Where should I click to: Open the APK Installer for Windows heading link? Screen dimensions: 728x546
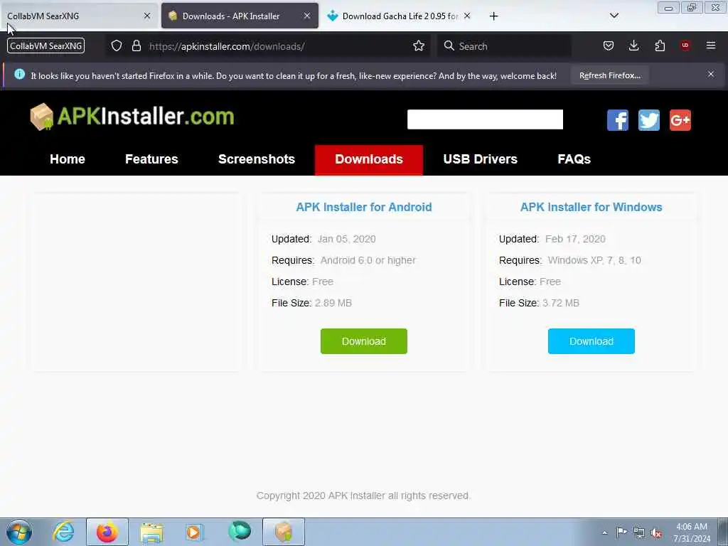591,207
